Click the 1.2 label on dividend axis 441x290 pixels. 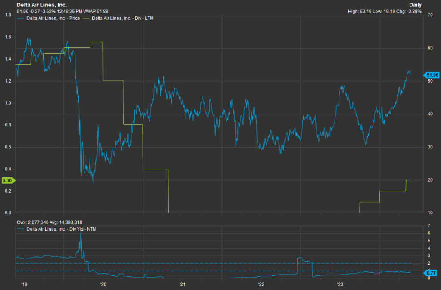tap(8, 81)
